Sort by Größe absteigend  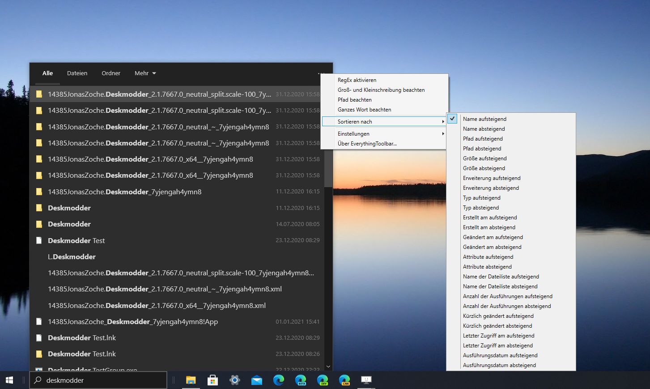[511, 168]
